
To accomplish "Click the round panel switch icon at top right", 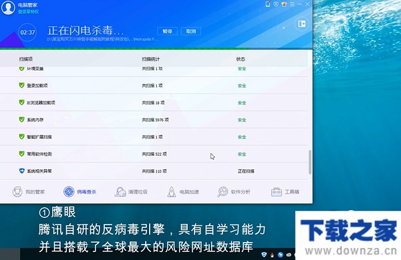I will point(302,24).
